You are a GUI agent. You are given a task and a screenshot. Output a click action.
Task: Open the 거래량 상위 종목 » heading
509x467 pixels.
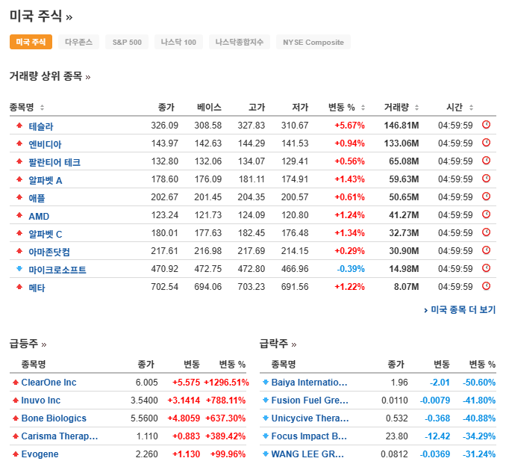[50, 76]
